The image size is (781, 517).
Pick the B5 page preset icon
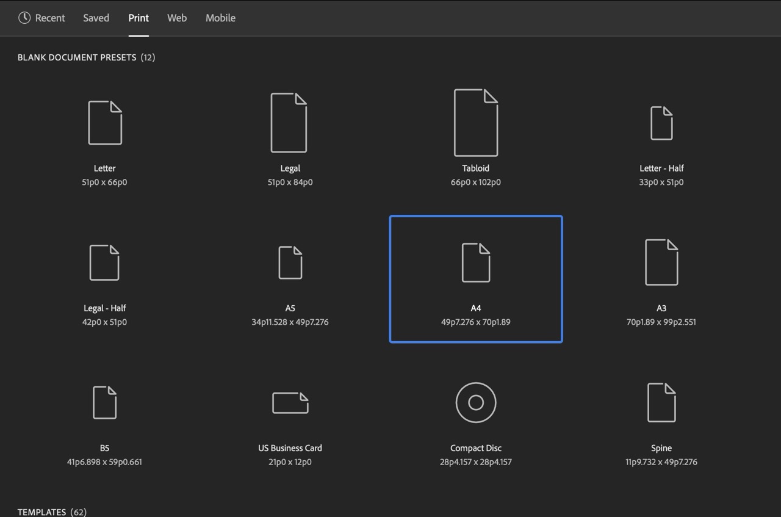pyautogui.click(x=104, y=402)
